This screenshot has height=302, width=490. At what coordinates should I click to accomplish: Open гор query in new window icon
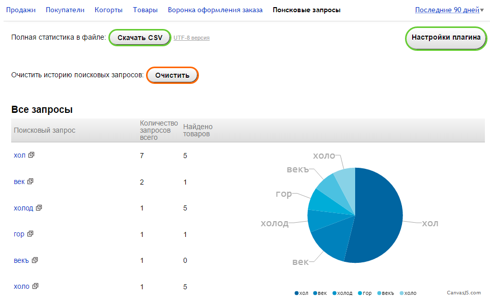(x=31, y=233)
